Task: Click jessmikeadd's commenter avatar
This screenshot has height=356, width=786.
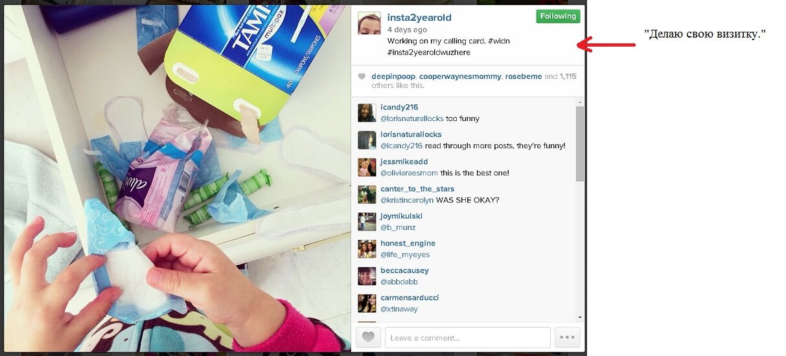Action: click(367, 167)
